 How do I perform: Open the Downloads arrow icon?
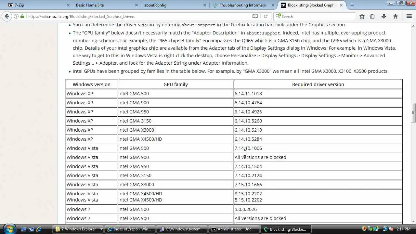click(x=384, y=16)
